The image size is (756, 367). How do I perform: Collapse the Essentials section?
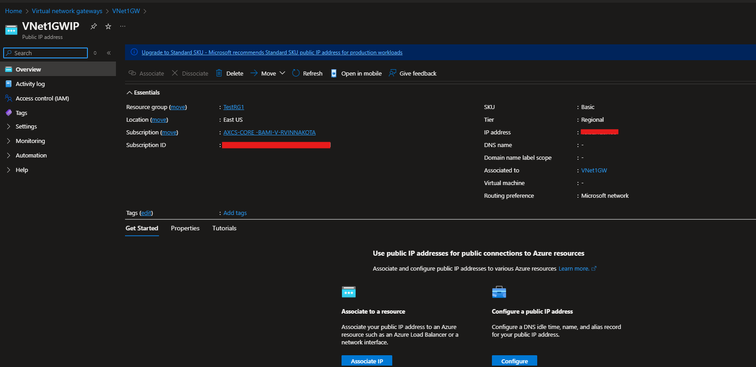tap(130, 92)
